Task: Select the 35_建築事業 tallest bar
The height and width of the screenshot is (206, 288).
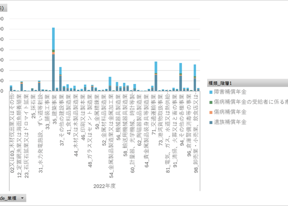Action: [x=53, y=59]
